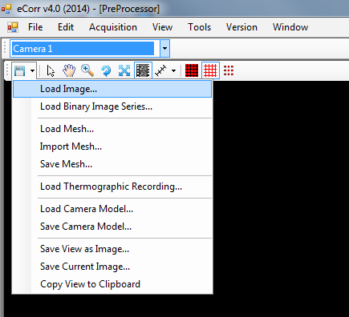Open the Edit menu
The image size is (349, 317).
tap(66, 27)
